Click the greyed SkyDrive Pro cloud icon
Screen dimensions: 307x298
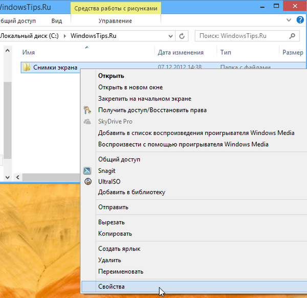click(87, 122)
